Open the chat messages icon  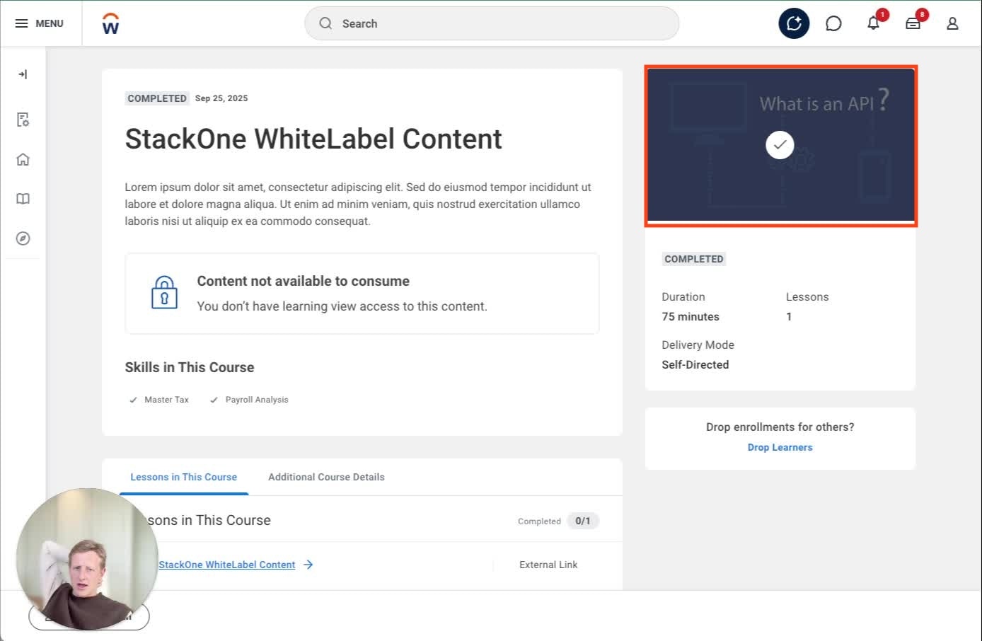[833, 23]
